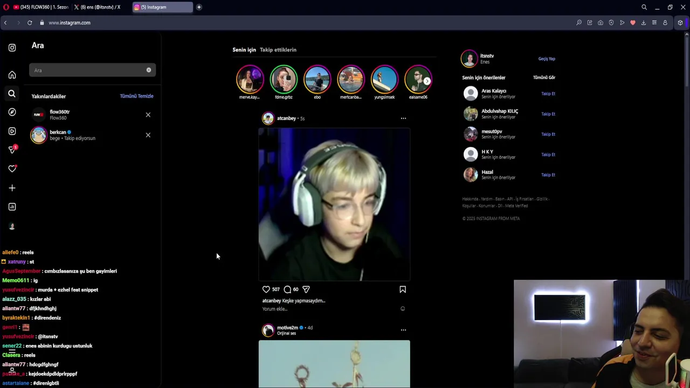Screen dimensions: 690x388
Task: Open Messages paper-plane icon with badge
Action: [12, 150]
